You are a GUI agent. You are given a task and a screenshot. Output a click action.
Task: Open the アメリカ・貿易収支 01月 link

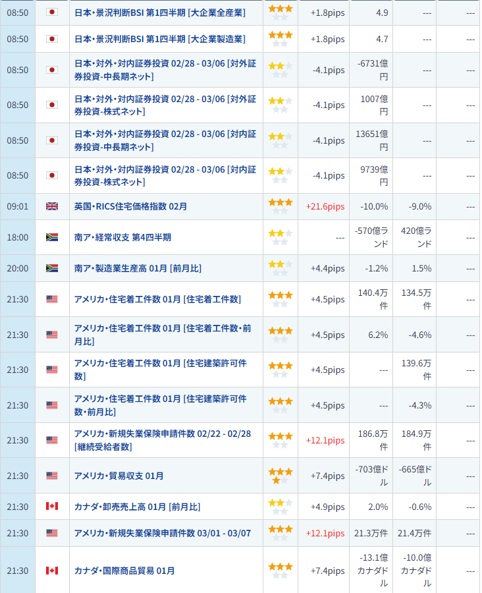coord(119,476)
